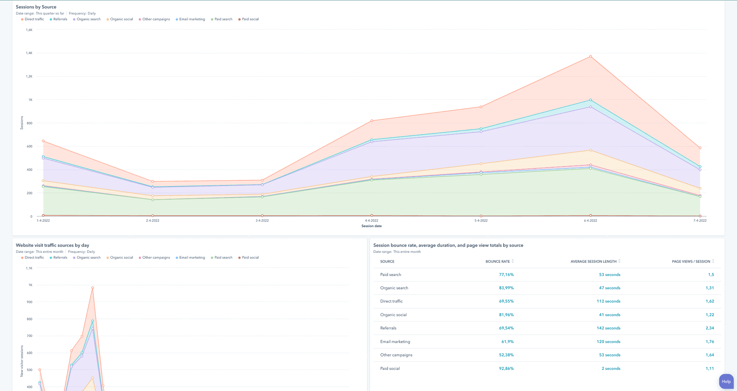737x391 pixels.
Task: Toggle Other campaigns in Sessions by Source legend
Action: point(154,19)
